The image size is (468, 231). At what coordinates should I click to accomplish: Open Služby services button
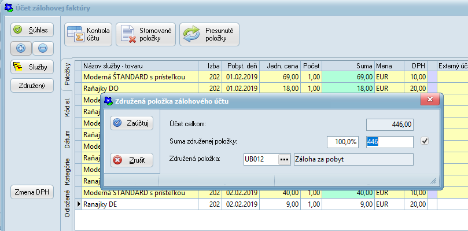tap(32, 67)
